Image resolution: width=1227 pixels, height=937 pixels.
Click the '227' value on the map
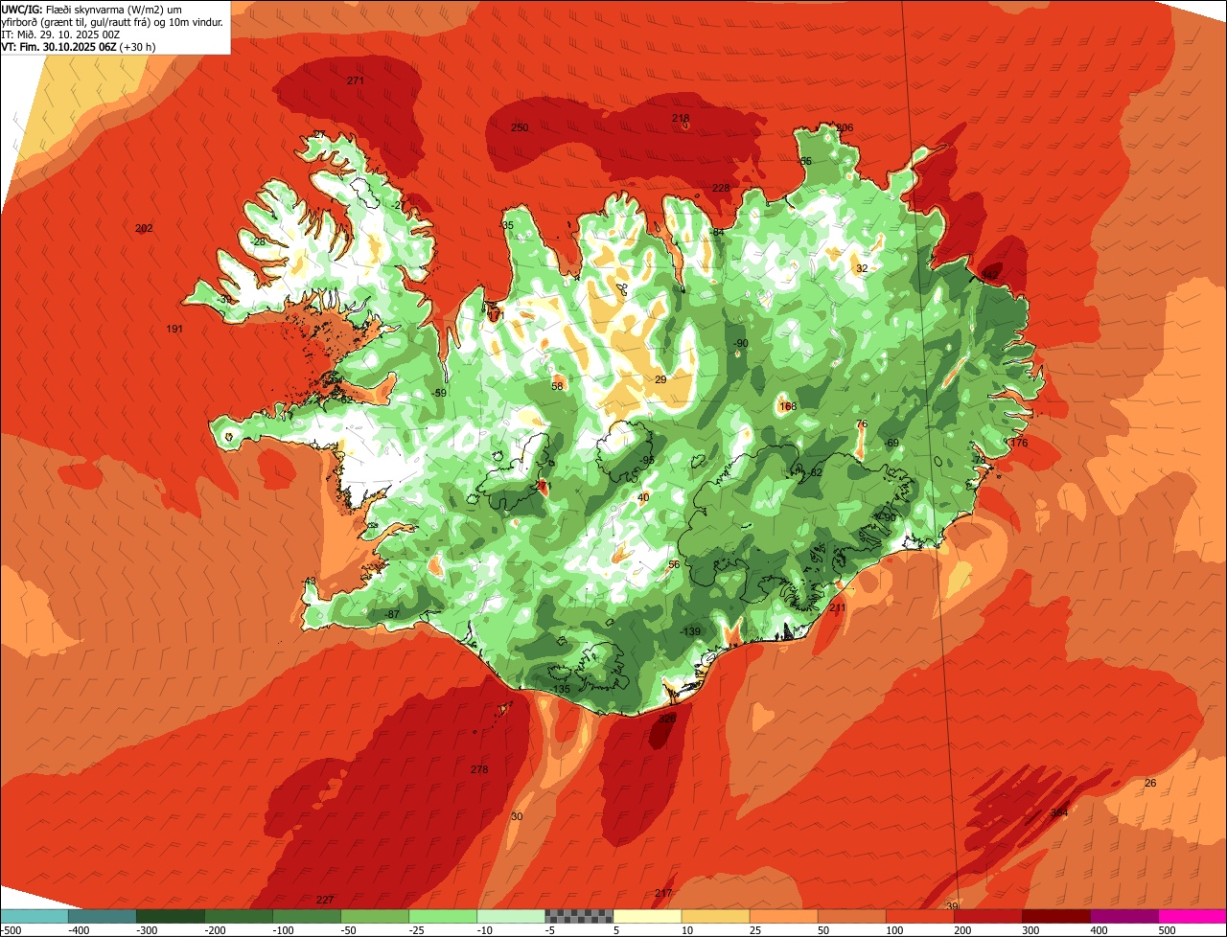[x=325, y=900]
